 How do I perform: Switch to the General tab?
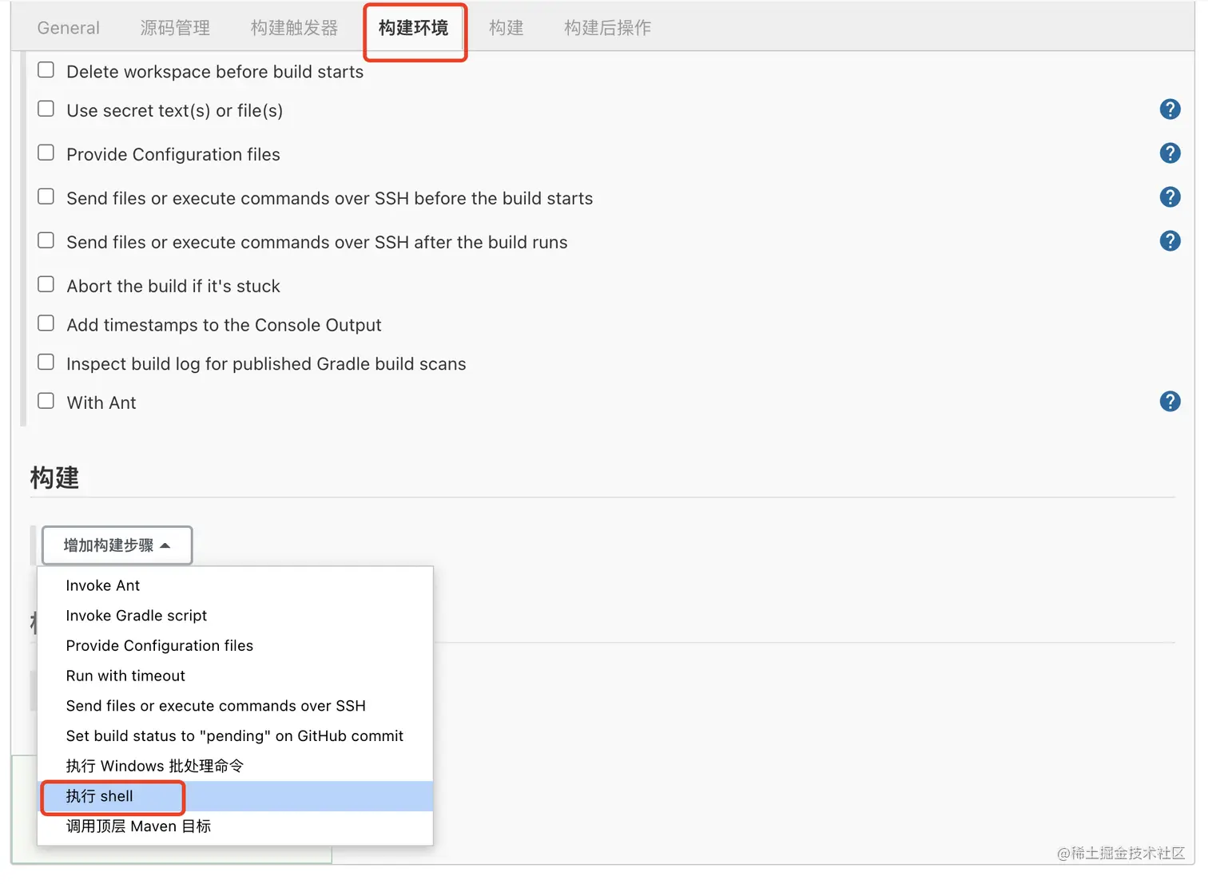[69, 28]
